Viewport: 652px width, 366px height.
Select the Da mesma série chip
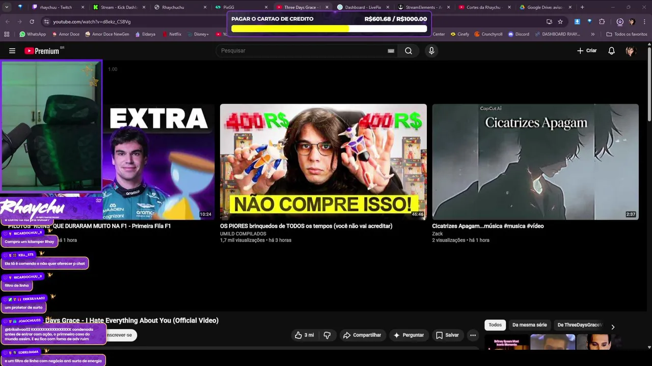[529, 325]
